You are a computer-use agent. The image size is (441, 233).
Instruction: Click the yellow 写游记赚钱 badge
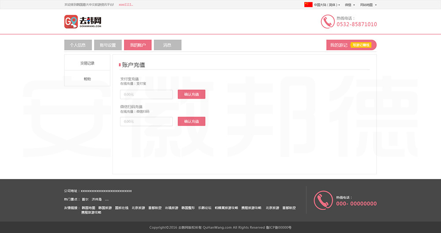point(361,45)
